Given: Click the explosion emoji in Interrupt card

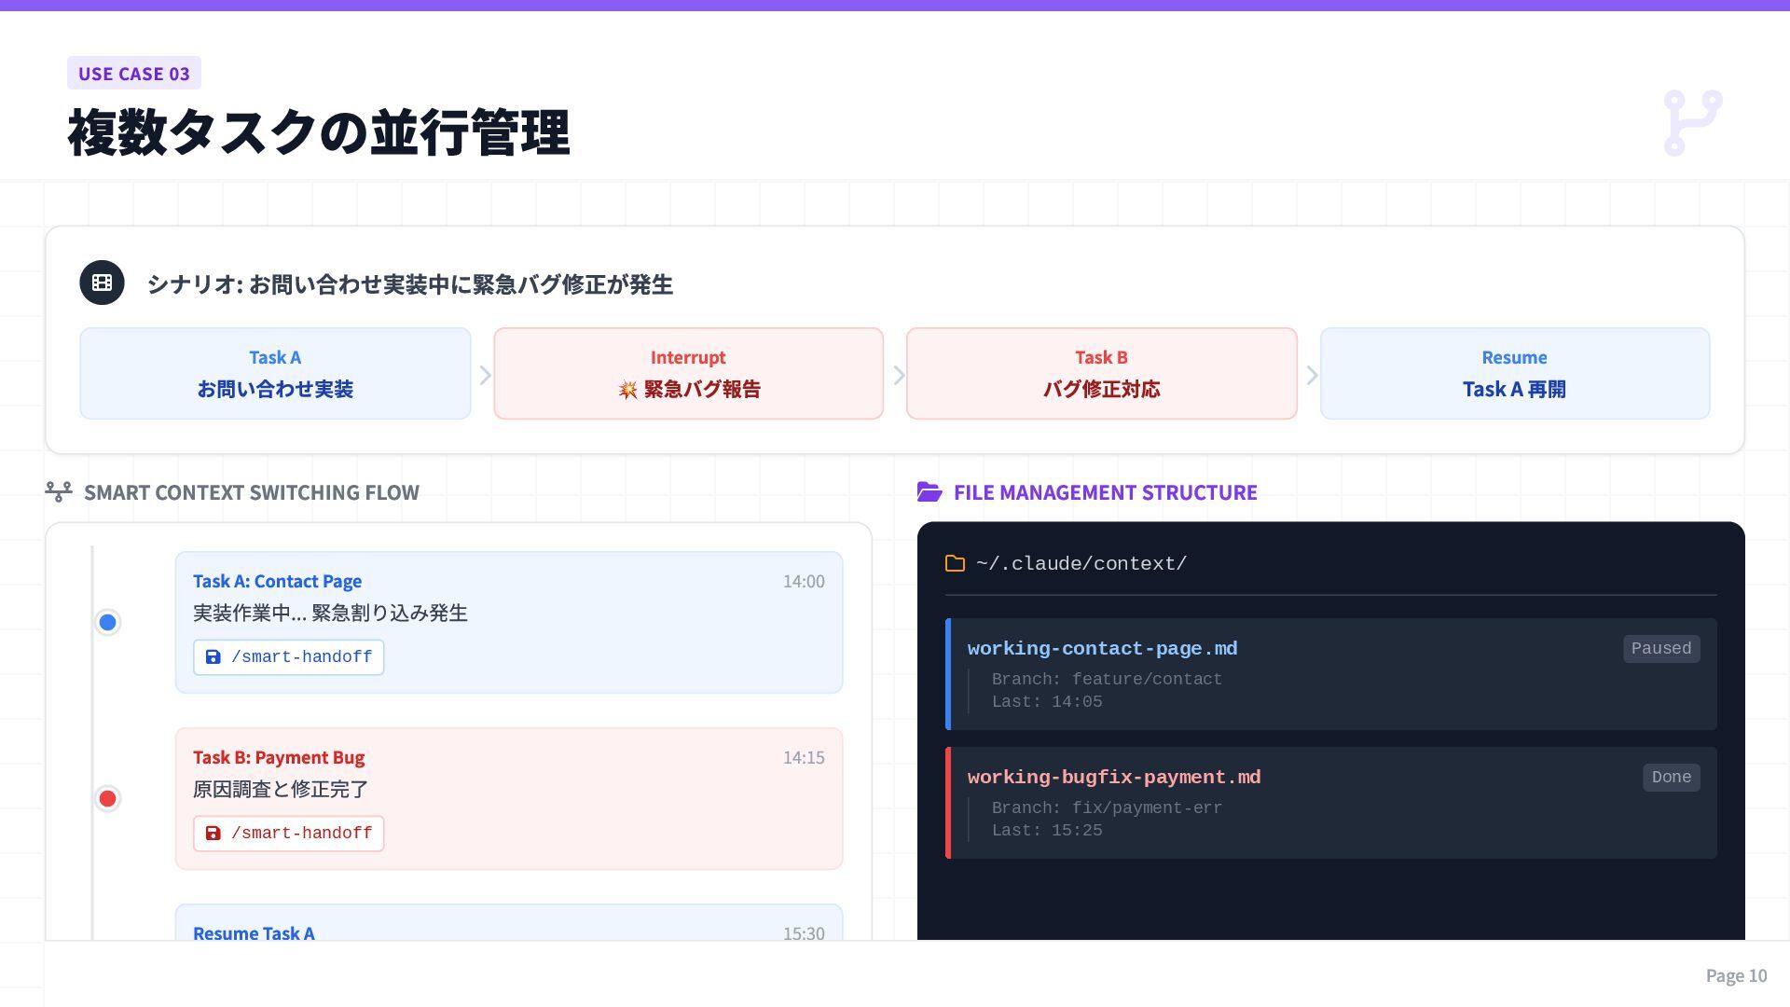Looking at the screenshot, I should 627,390.
